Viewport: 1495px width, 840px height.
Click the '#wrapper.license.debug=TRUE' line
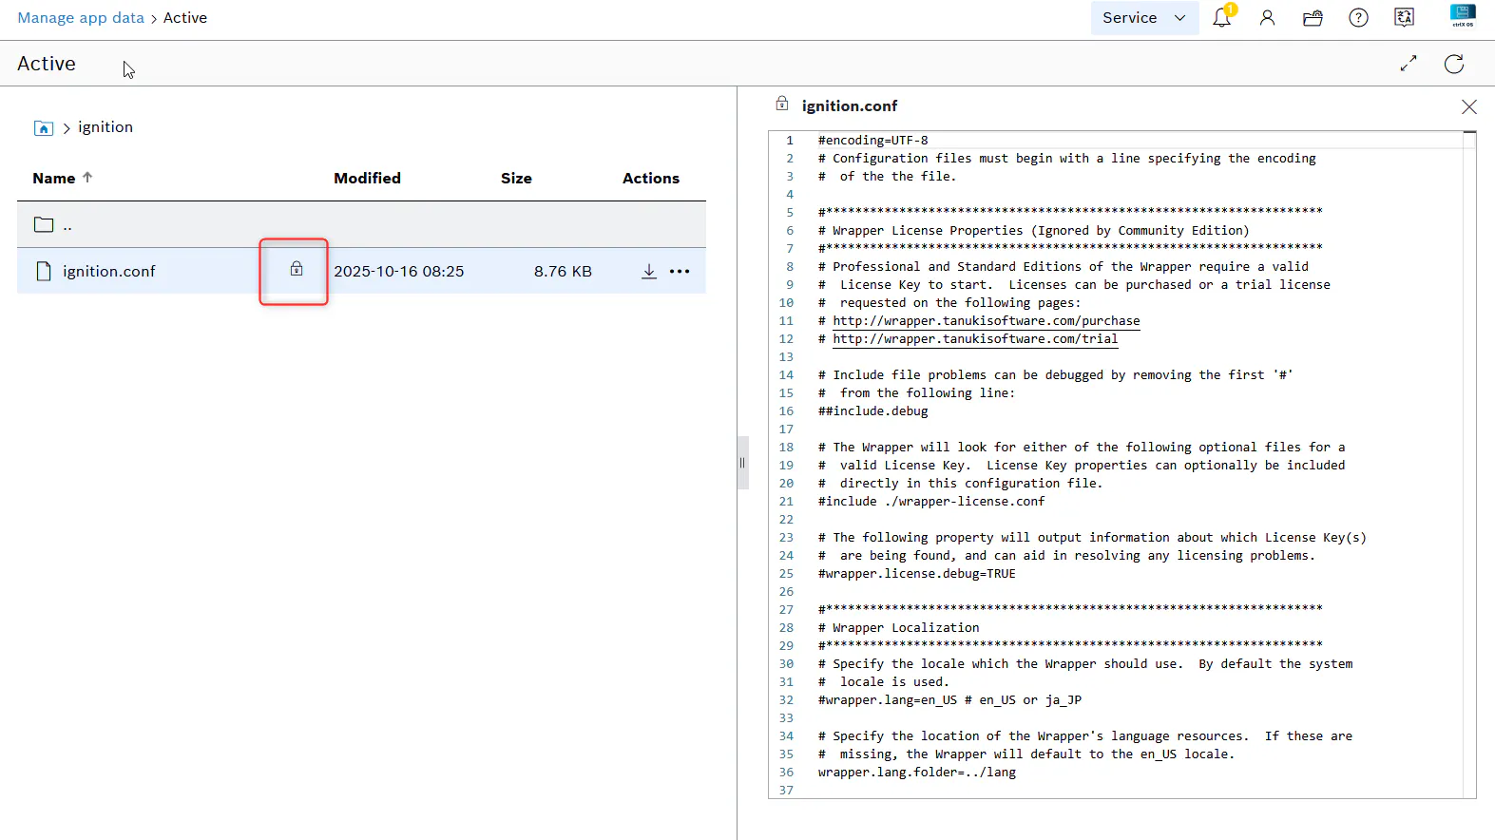click(x=917, y=574)
